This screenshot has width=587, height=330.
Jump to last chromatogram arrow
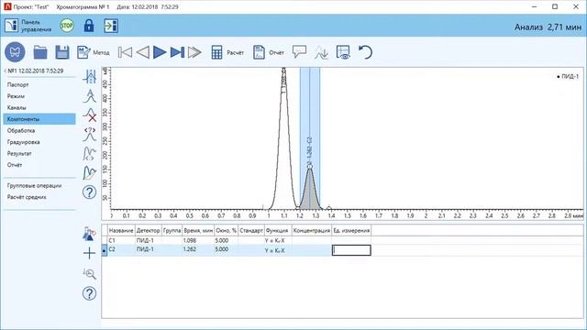click(x=177, y=52)
